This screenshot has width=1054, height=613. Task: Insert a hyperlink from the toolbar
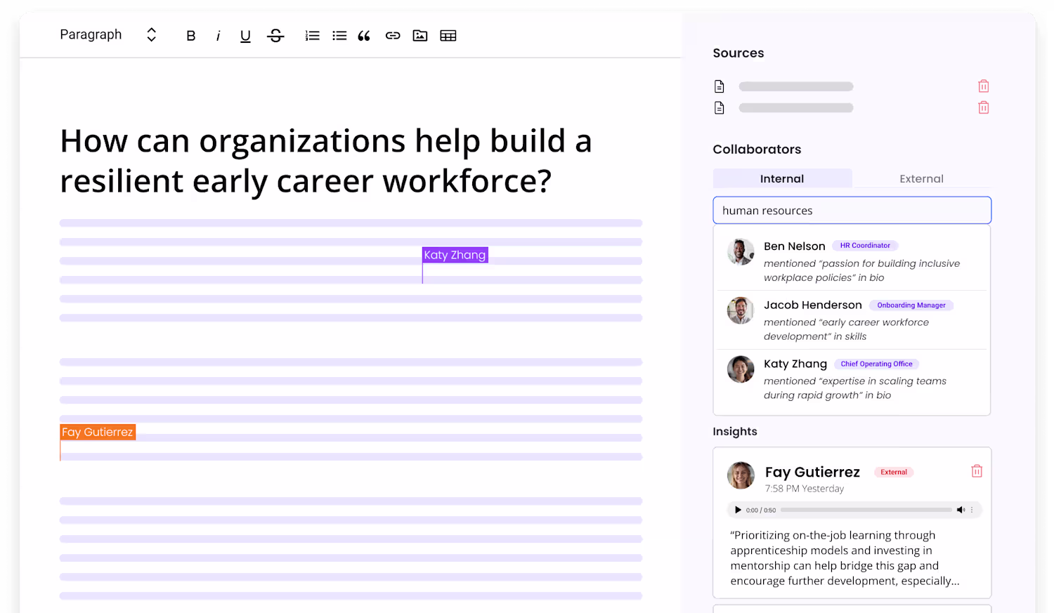(x=393, y=36)
